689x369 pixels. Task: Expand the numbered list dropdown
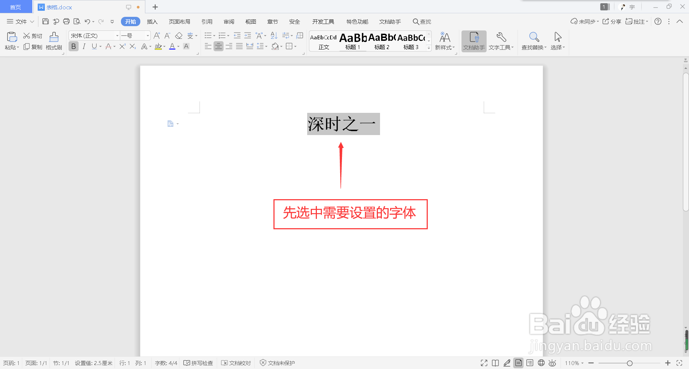tap(228, 35)
